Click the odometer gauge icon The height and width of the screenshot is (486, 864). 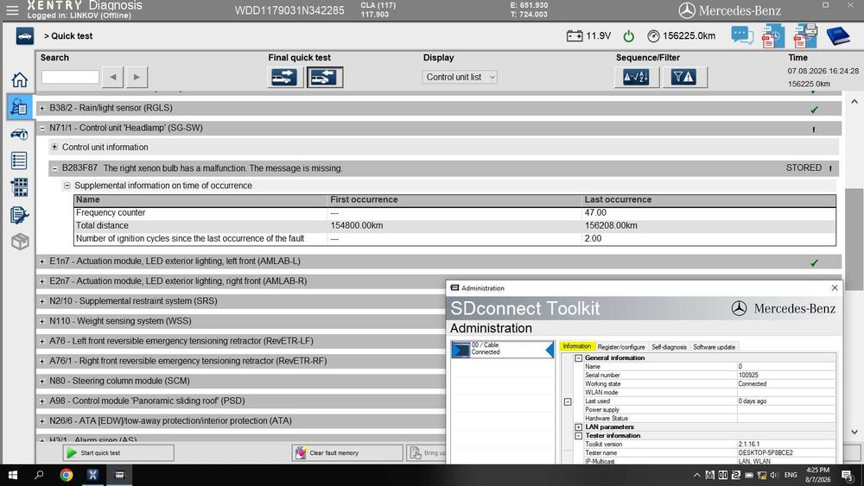point(653,36)
